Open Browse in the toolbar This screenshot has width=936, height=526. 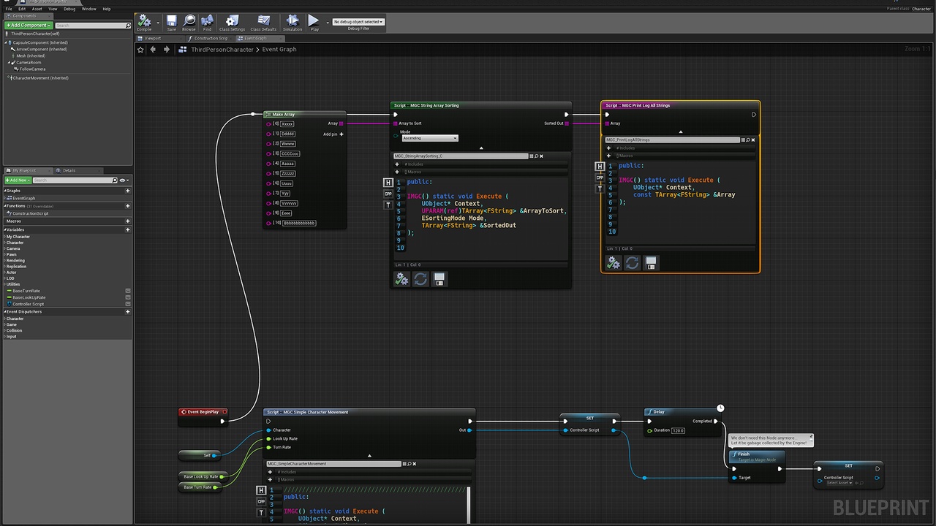click(189, 22)
